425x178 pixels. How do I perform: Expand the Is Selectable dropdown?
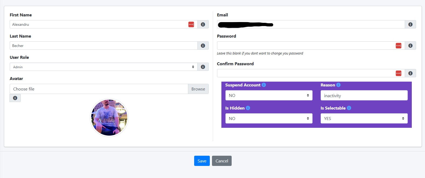pyautogui.click(x=364, y=119)
